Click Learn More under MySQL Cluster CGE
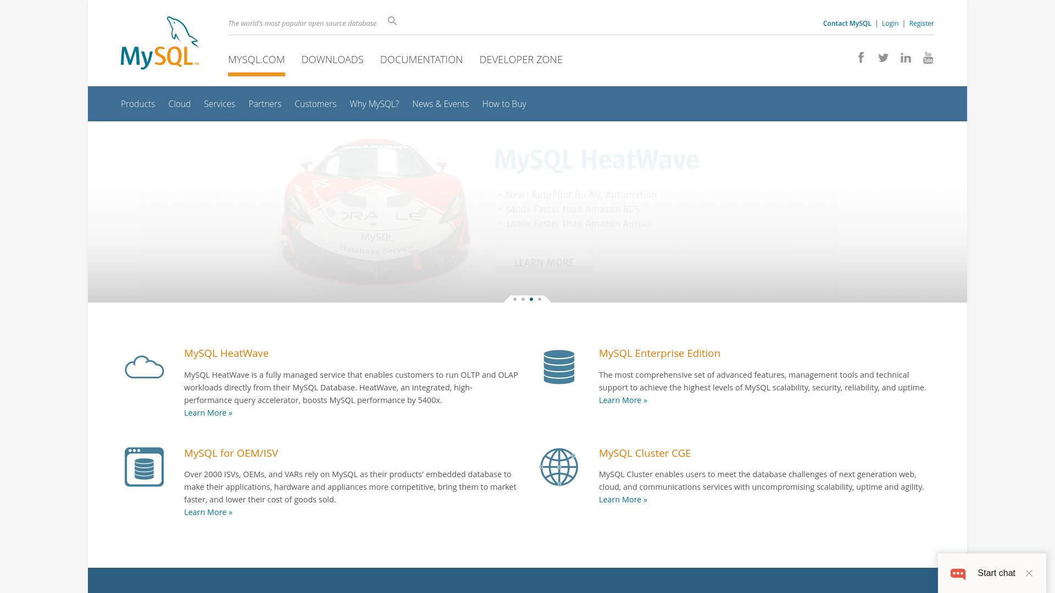 point(623,500)
